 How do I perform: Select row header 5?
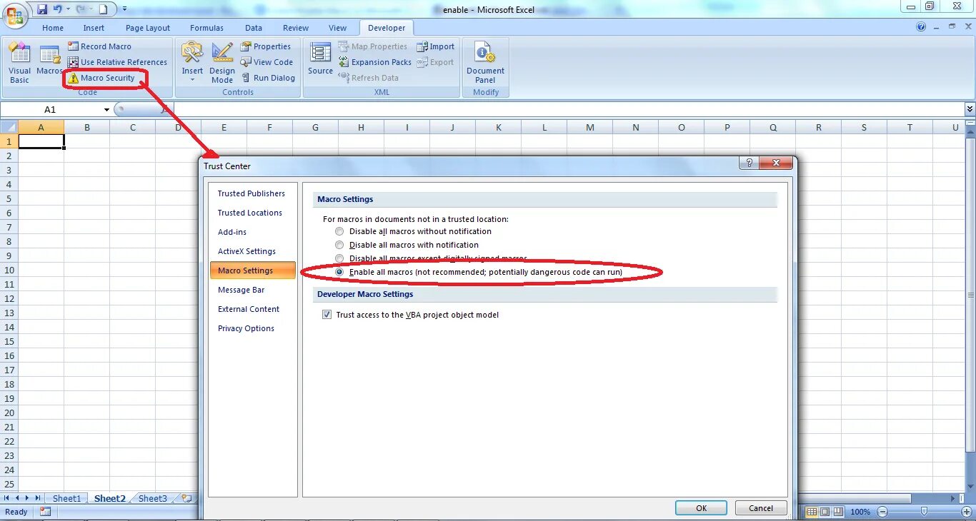point(9,198)
